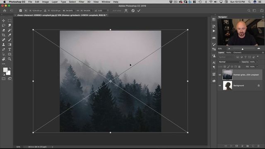Open the Fill slider dropdown
This screenshot has width=265, height=149.
(x=257, y=67)
